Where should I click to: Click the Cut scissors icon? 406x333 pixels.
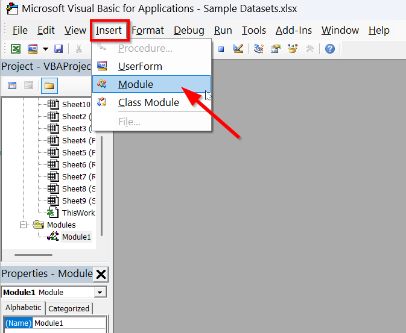click(x=78, y=49)
